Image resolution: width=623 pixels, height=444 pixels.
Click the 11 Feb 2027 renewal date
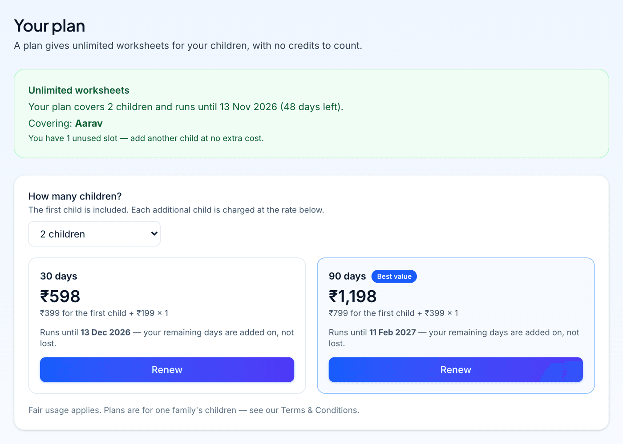click(x=392, y=332)
